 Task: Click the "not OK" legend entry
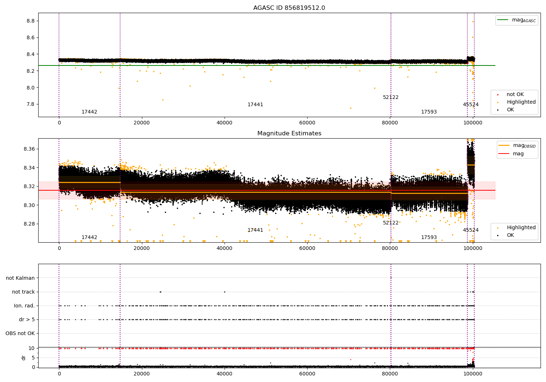click(515, 95)
